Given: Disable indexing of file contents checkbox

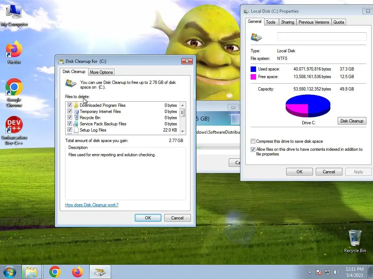Looking at the screenshot, I should click(253, 149).
